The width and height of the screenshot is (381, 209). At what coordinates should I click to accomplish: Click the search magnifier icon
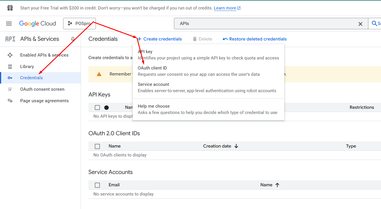(374, 24)
